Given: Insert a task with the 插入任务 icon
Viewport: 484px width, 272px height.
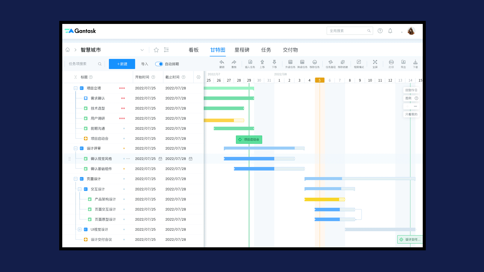Looking at the screenshot, I should coord(250,62).
